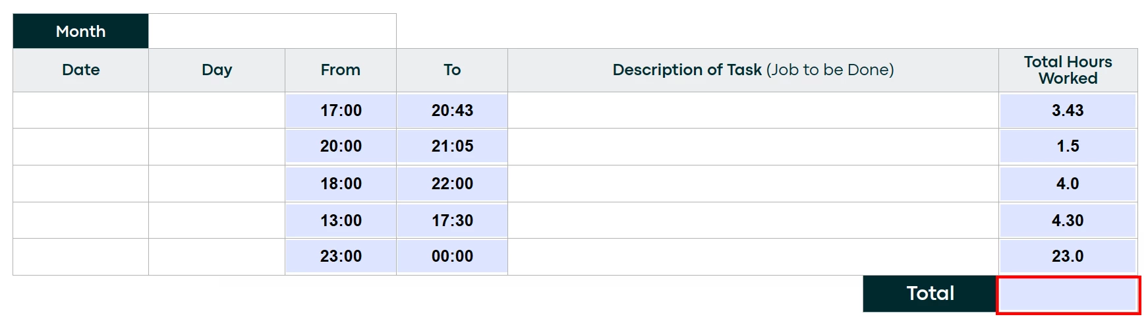Click the From field showing 20:00
Viewport: 1148px width, 327px height.
pos(341,146)
